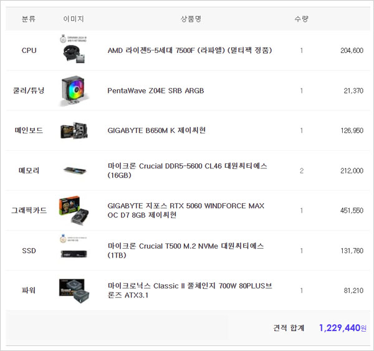Click the 수량 column header

point(301,19)
